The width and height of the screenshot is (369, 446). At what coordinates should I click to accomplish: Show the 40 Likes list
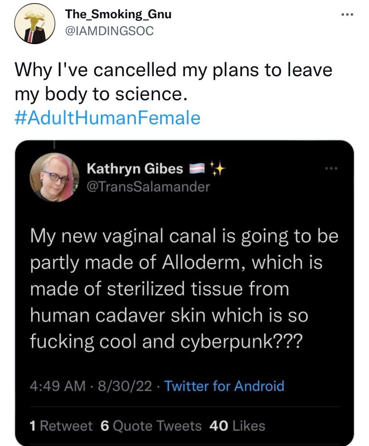coord(237,426)
